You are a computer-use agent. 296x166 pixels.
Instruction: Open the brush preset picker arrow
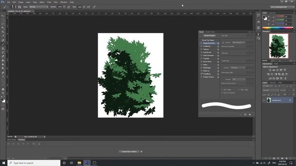(15, 7)
